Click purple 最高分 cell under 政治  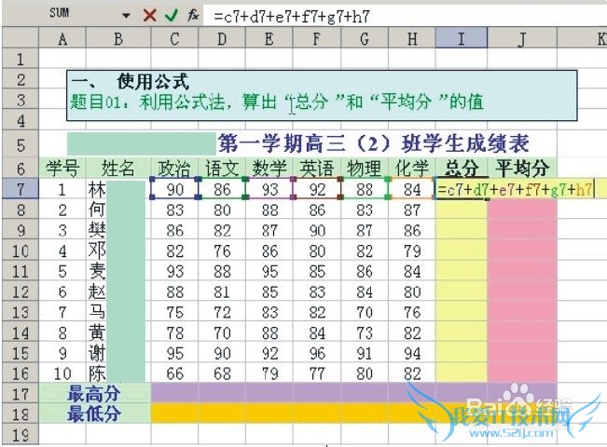click(x=174, y=394)
